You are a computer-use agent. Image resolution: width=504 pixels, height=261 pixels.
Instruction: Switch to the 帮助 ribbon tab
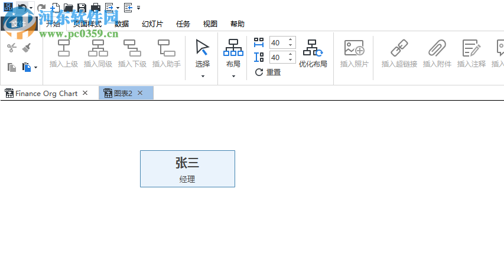[237, 24]
